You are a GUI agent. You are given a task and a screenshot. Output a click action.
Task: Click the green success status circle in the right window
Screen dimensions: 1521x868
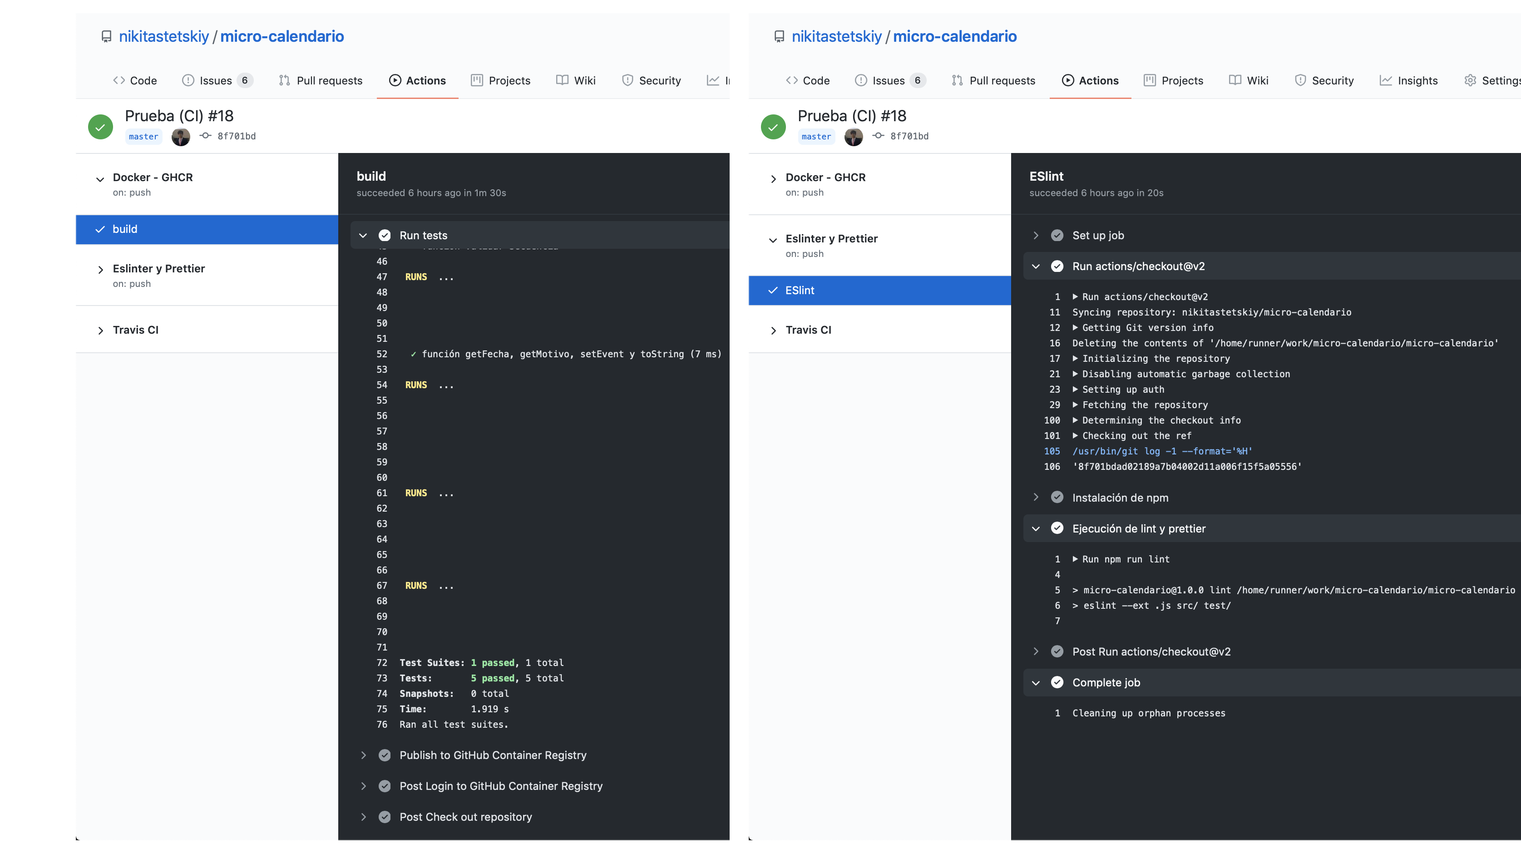pyautogui.click(x=773, y=126)
